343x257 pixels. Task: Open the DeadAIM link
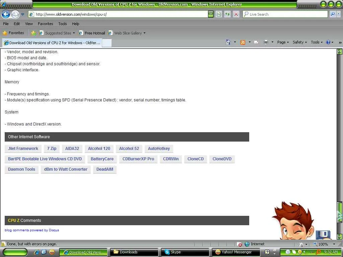coord(105,169)
